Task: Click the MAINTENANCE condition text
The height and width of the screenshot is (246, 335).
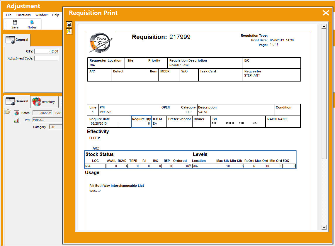Action: pyautogui.click(x=278, y=119)
